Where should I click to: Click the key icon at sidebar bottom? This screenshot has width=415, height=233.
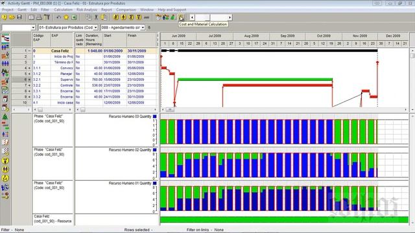(x=5, y=195)
